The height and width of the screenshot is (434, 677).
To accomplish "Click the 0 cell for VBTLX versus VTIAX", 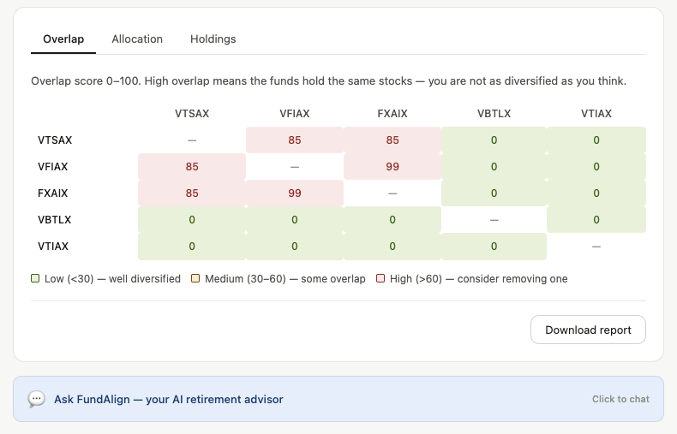I will (596, 220).
